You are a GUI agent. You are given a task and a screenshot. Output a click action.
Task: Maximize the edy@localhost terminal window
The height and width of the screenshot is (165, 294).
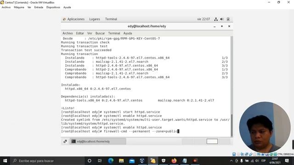222,27
